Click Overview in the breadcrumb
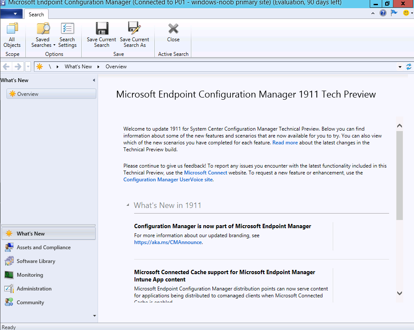This screenshot has height=330, width=414. pos(116,67)
